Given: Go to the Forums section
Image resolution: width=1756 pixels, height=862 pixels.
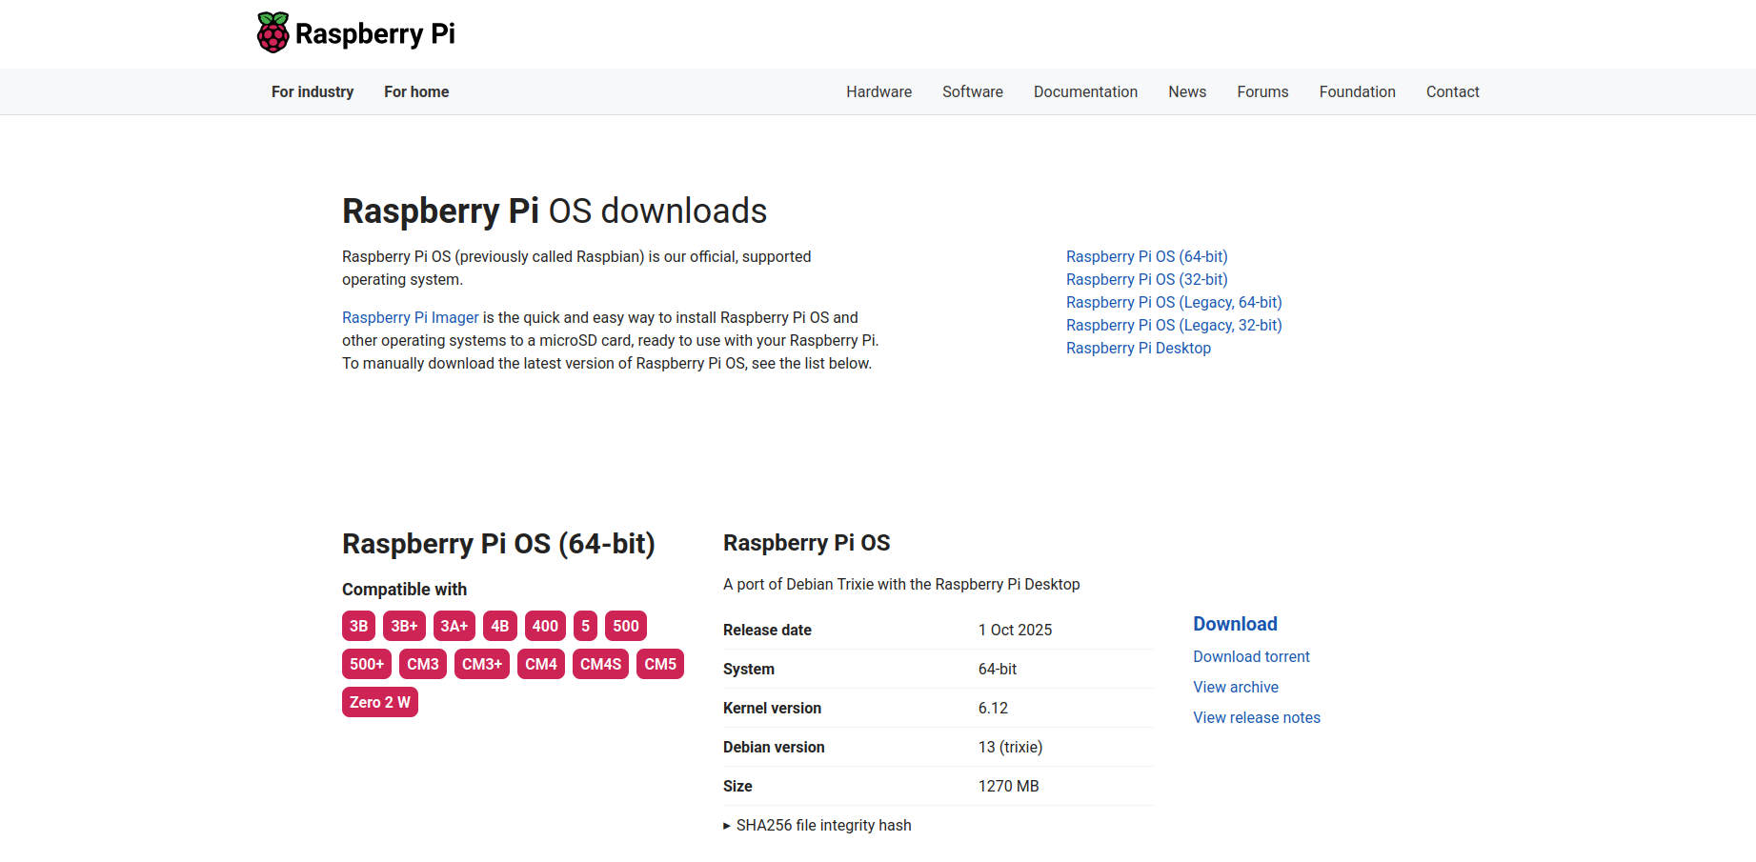Looking at the screenshot, I should point(1262,91).
